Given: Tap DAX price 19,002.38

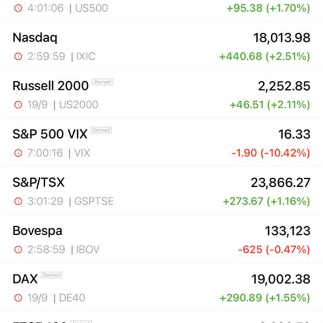Looking at the screenshot, I should (x=281, y=279).
